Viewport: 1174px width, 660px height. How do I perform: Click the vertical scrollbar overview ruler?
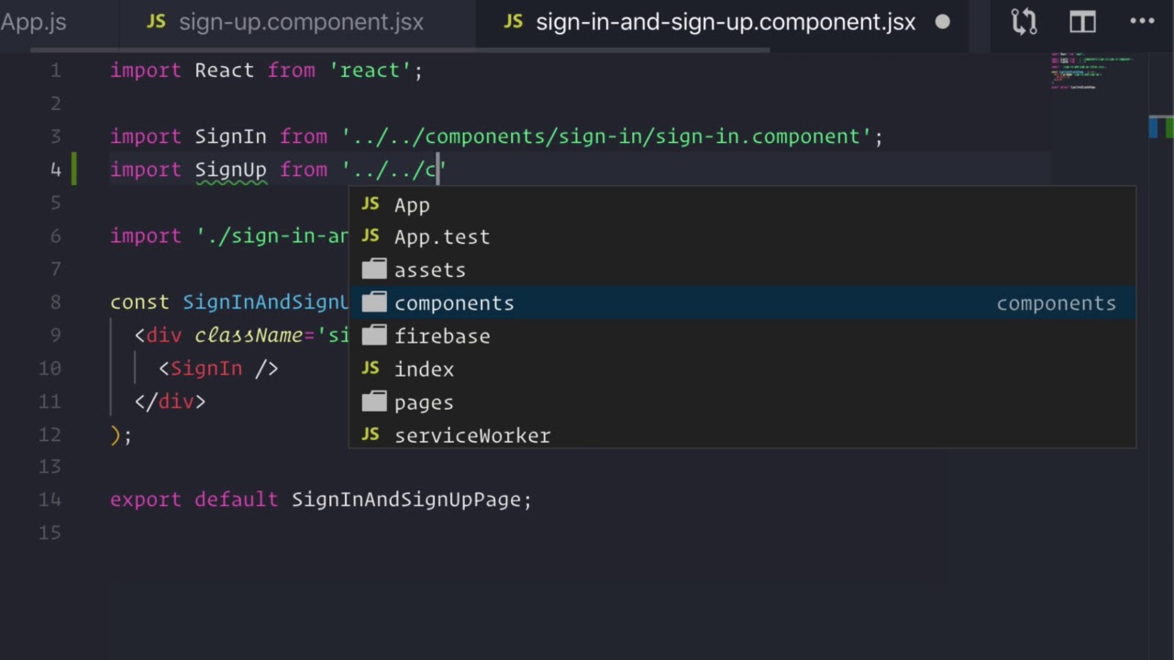[x=1160, y=356]
